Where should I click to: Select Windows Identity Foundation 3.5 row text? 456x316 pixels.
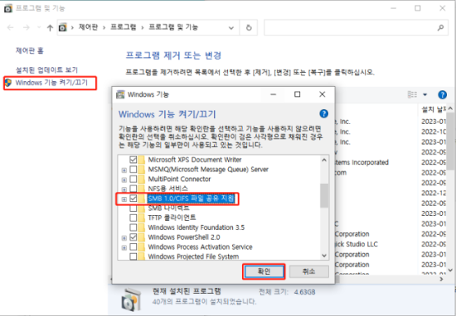[196, 227]
